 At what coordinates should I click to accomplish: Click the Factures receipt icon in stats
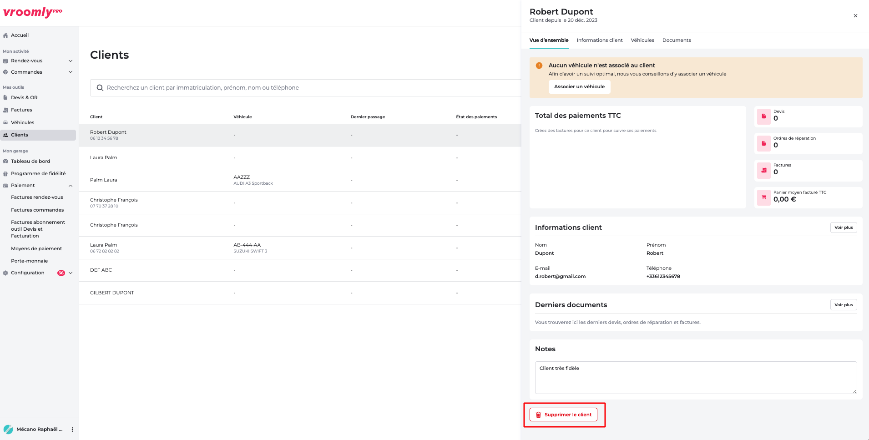tap(763, 170)
